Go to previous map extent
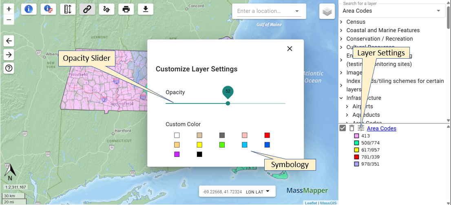The image size is (451, 205). (9, 41)
